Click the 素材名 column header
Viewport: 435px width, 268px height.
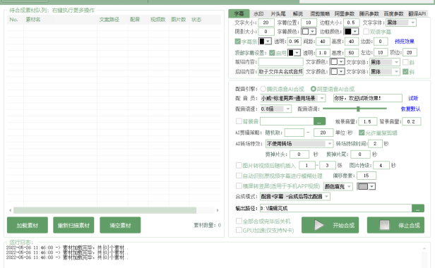click(33, 20)
